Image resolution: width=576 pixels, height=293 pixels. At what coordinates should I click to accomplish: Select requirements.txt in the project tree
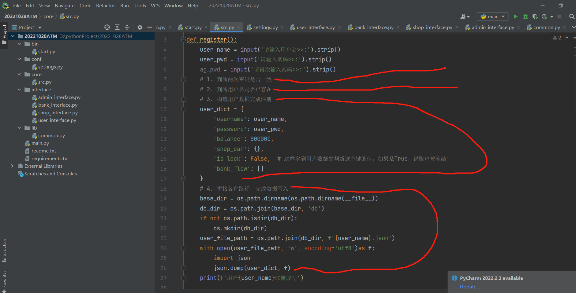[x=50, y=158]
